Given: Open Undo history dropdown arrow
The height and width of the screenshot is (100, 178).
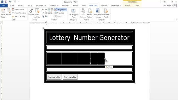Looking at the screenshot, I should [x=12, y=2].
